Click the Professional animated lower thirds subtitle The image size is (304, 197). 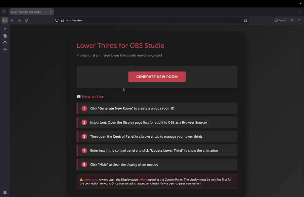point(119,55)
